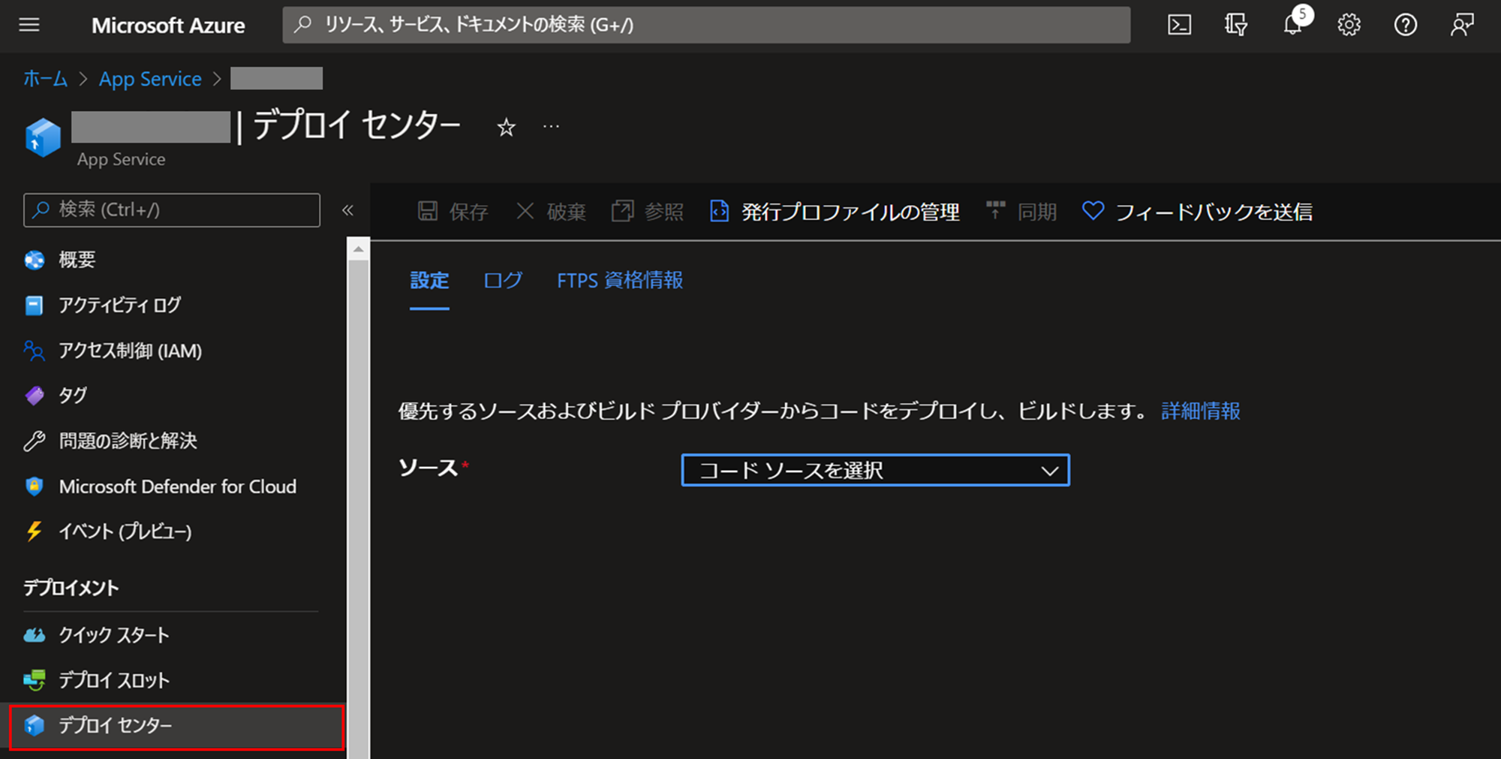Click the タグ tag icon
The image size is (1501, 759).
(x=35, y=396)
